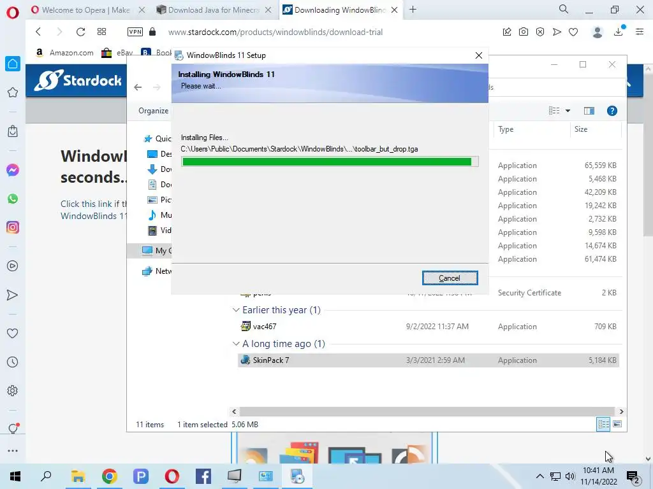Open sidebar three-dots more options

pyautogui.click(x=13, y=451)
